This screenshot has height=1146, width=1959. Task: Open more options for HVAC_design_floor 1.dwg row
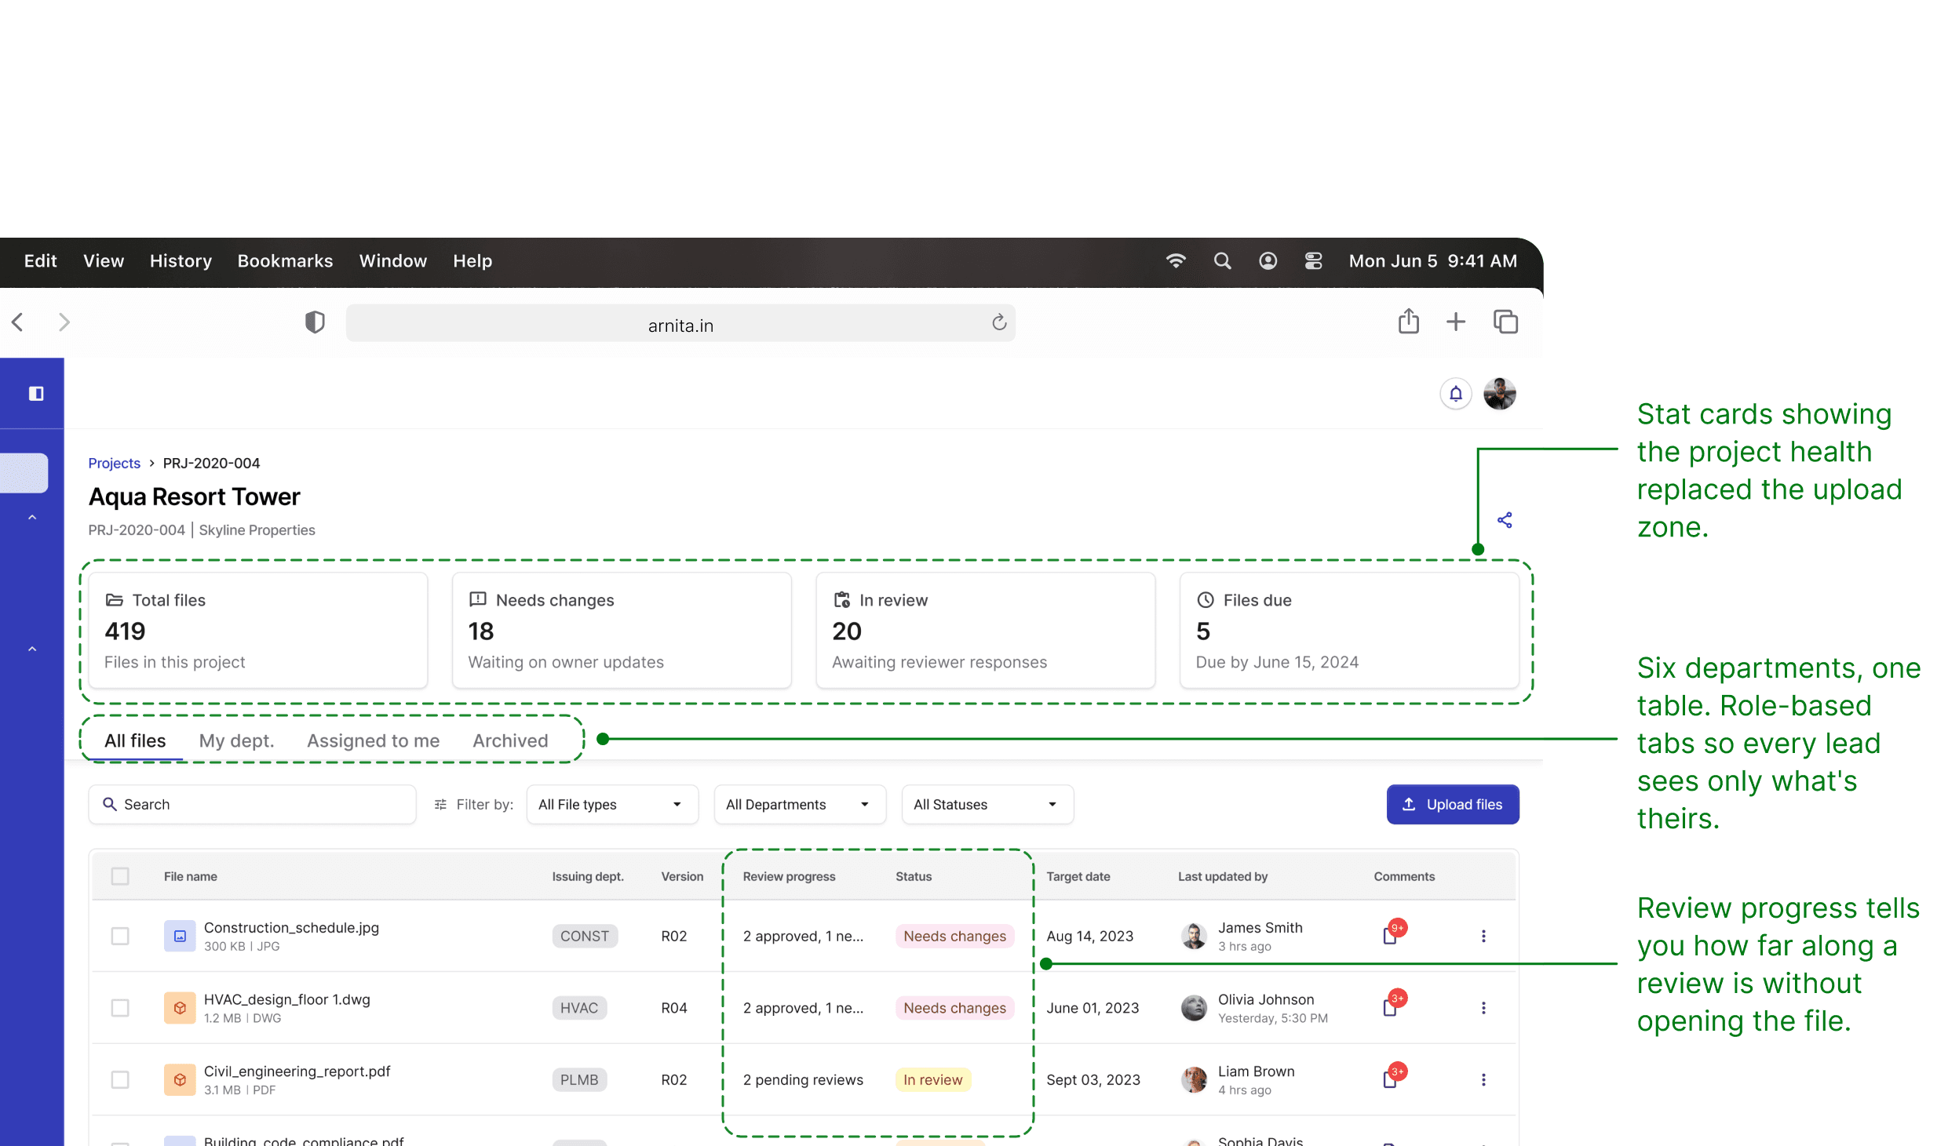point(1483,1008)
